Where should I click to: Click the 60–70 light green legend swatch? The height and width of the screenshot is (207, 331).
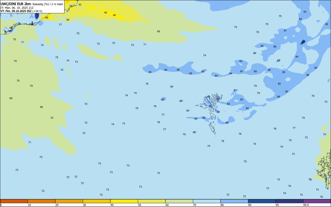point(179,201)
